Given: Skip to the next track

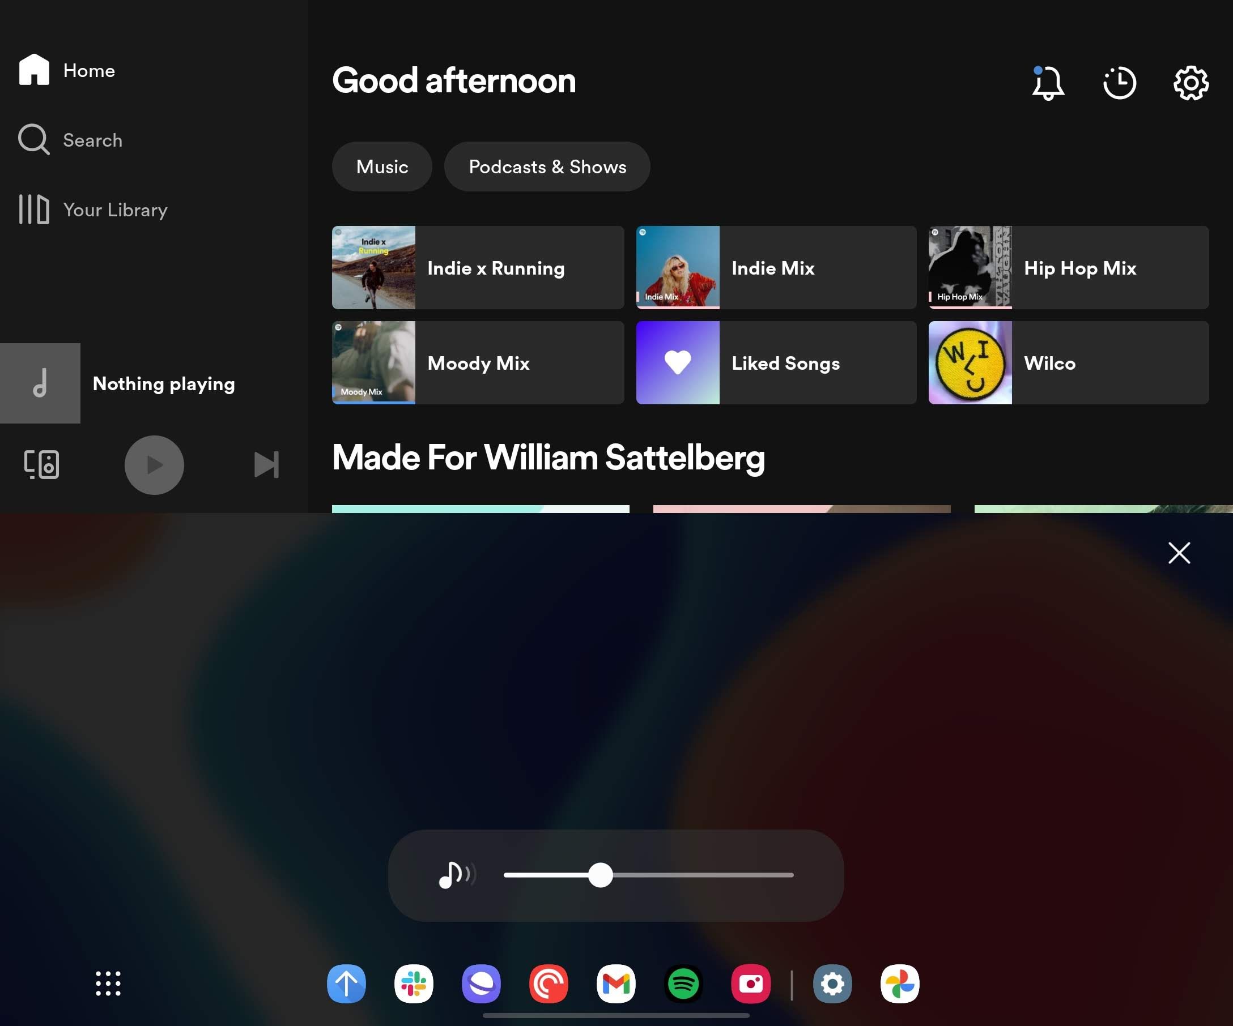Looking at the screenshot, I should click(266, 465).
